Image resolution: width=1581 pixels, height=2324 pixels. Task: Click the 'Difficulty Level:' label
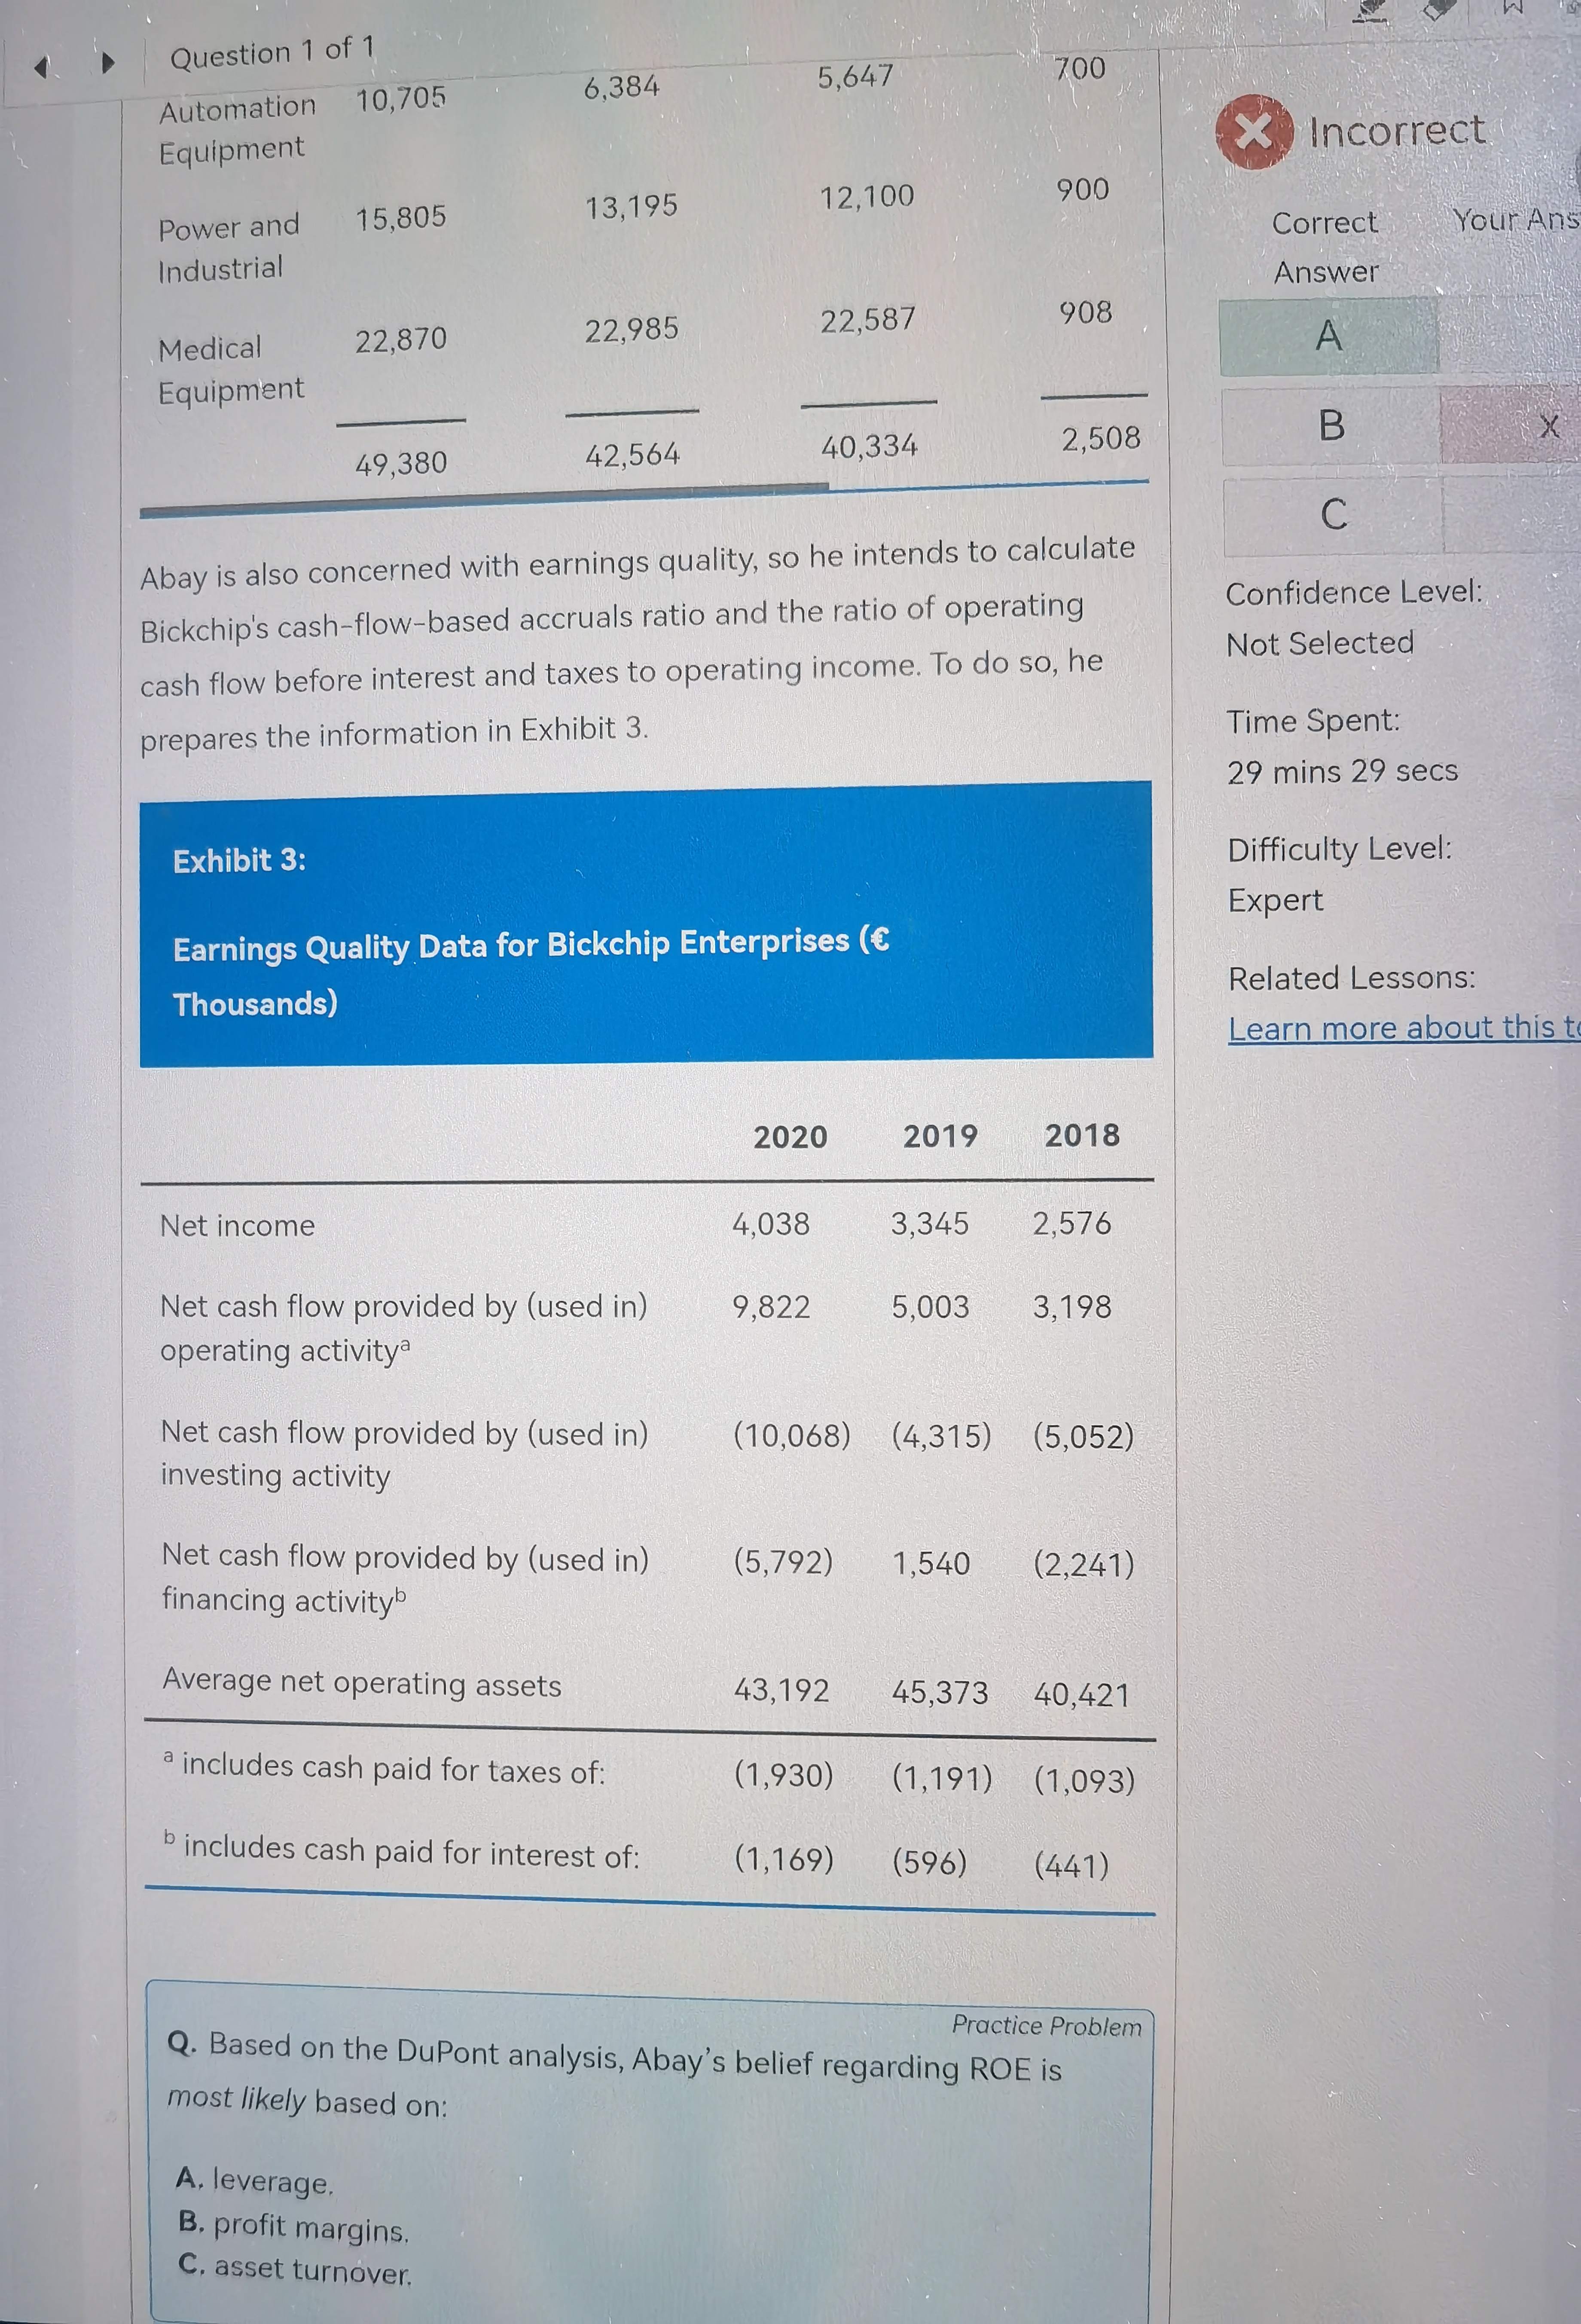coord(1339,849)
